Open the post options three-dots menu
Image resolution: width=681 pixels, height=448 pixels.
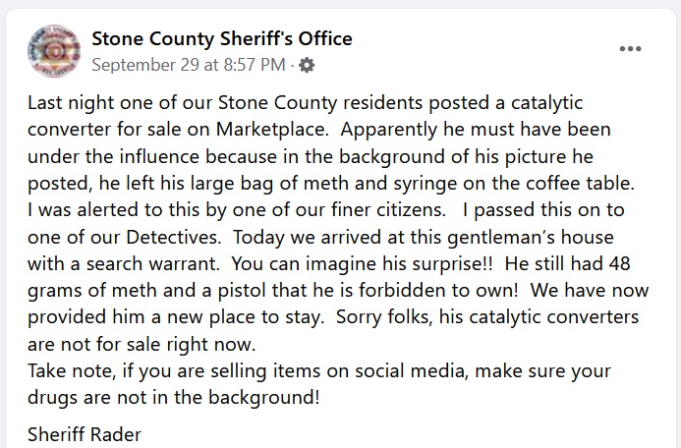point(630,49)
